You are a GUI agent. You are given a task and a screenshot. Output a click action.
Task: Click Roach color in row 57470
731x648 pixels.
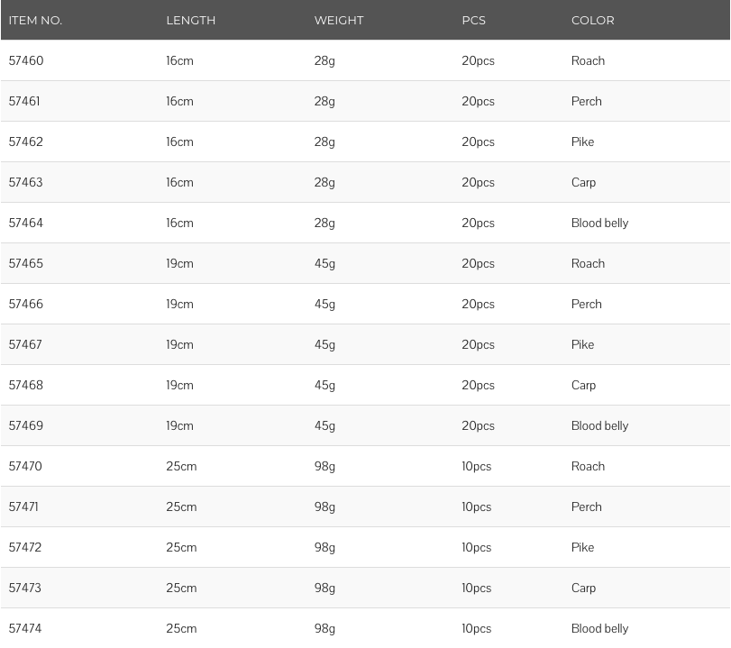tap(588, 466)
